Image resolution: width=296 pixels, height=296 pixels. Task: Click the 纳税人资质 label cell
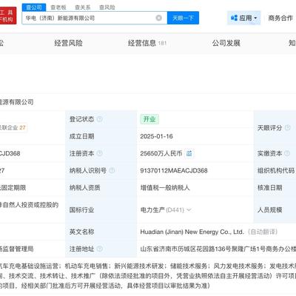tap(101, 188)
